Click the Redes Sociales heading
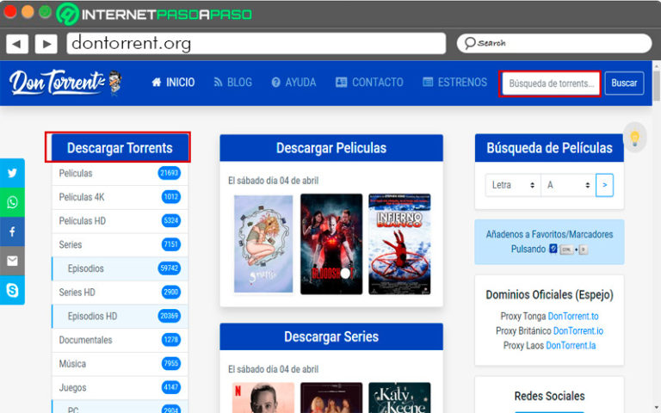 click(549, 396)
